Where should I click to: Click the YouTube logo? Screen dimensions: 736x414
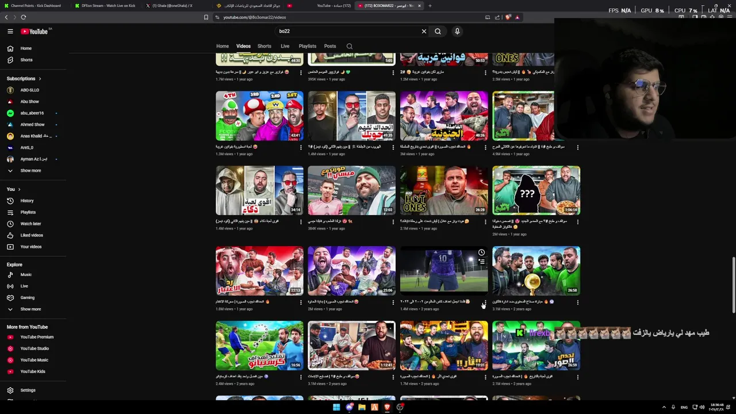36,32
